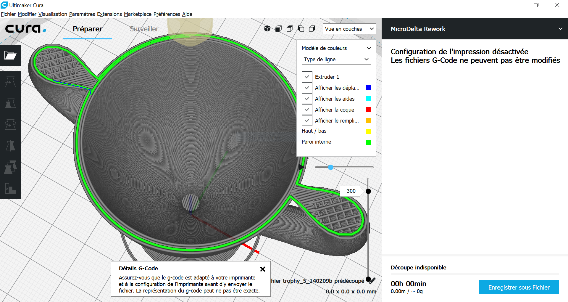Click the yellow Haut / bas swatch

coord(368,131)
